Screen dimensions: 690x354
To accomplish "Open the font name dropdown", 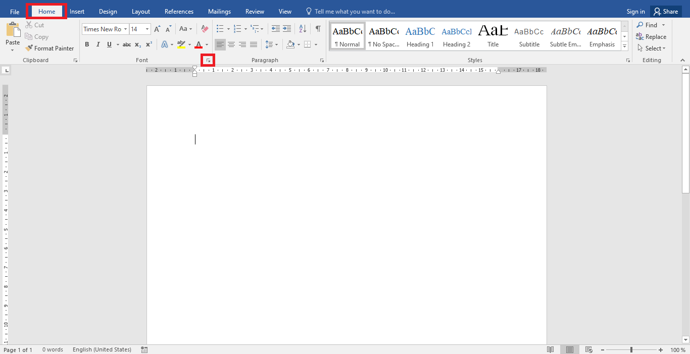I will click(125, 29).
